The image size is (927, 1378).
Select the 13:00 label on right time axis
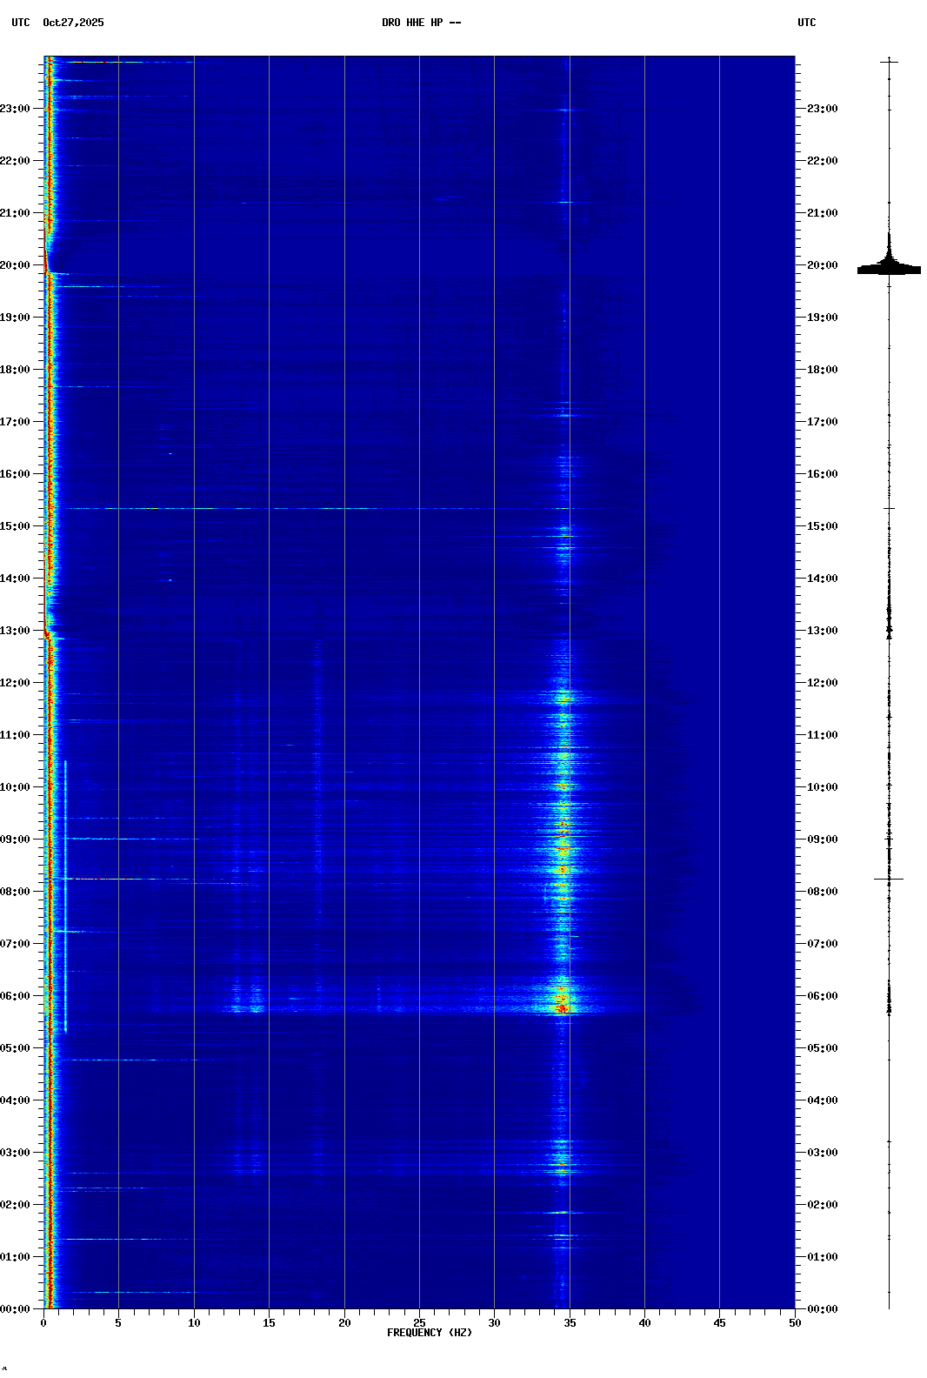pyautogui.click(x=822, y=631)
